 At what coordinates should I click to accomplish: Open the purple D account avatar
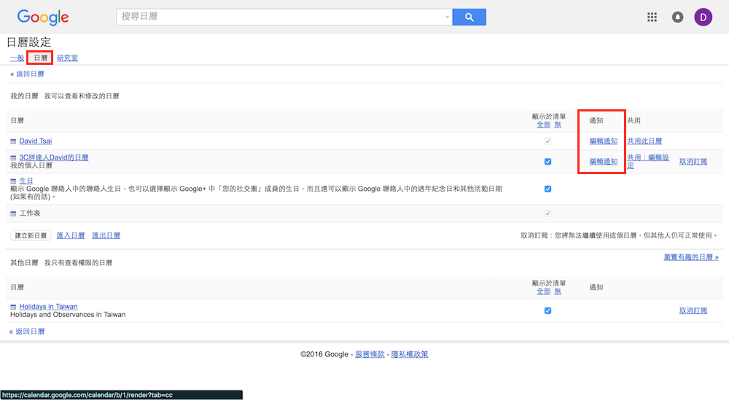[703, 17]
